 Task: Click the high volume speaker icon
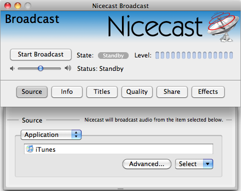click(x=68, y=68)
